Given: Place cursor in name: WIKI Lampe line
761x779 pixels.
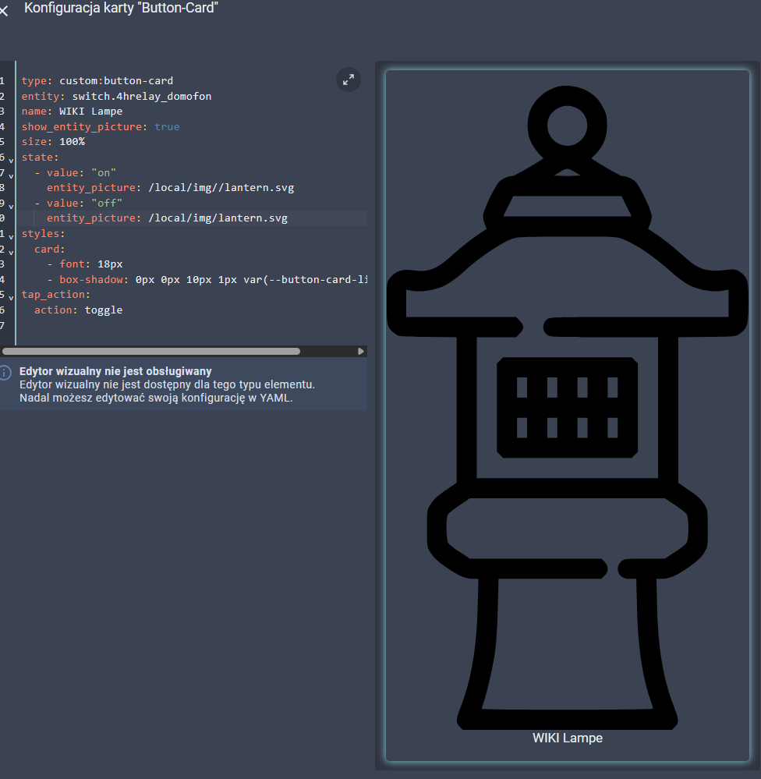Looking at the screenshot, I should tap(90, 112).
